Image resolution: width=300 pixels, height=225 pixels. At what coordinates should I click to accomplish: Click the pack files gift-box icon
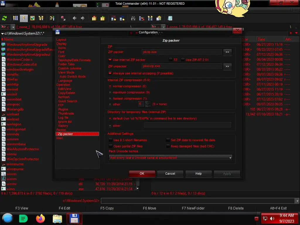click(94, 18)
